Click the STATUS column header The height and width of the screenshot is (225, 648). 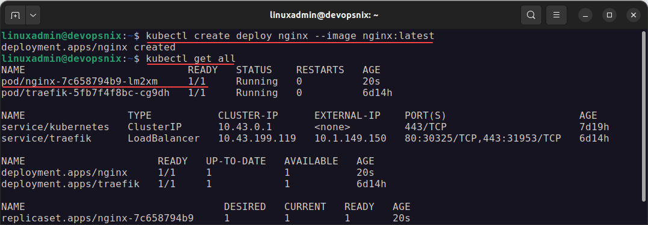(254, 70)
